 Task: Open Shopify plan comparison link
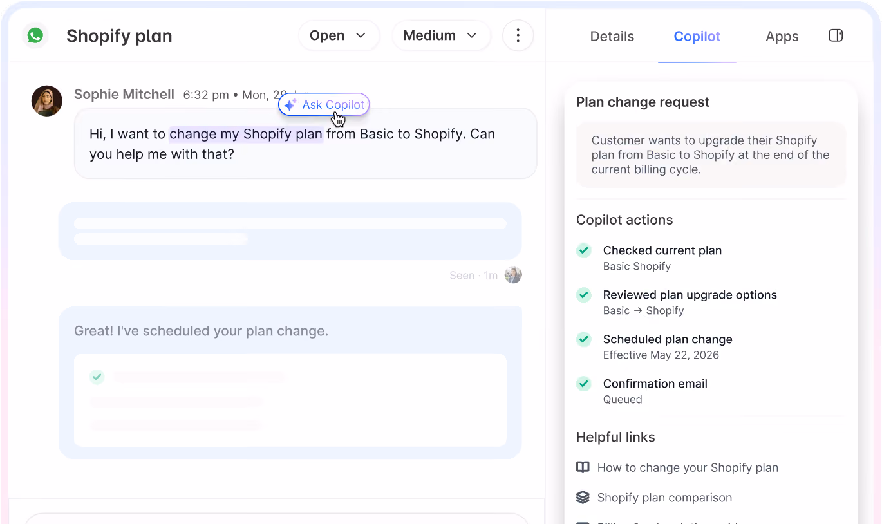(664, 498)
